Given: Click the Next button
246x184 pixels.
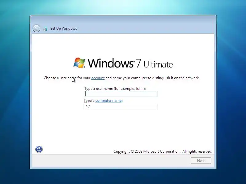Looking at the screenshot, I should click(x=201, y=160).
